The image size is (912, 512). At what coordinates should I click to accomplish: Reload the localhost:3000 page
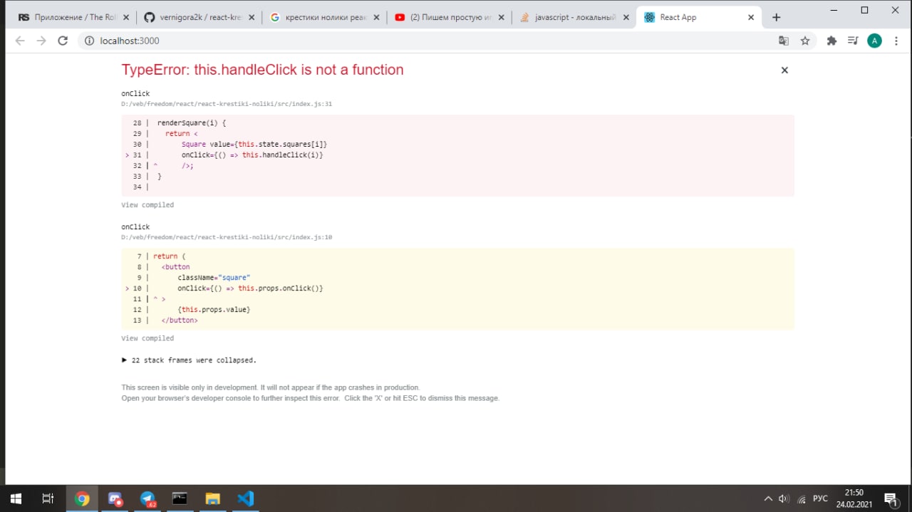(x=63, y=41)
